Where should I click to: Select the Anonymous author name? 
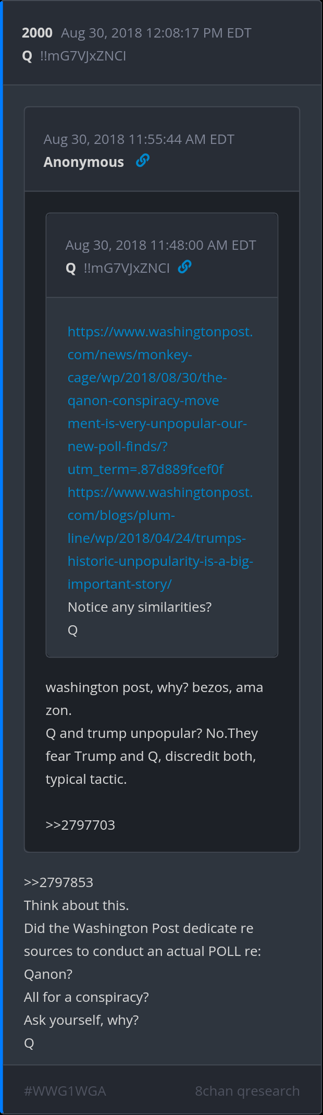pyautogui.click(x=84, y=162)
